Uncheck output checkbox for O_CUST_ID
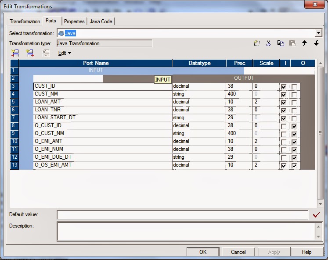Viewport: 328px width, 260px height. pyautogui.click(x=294, y=126)
